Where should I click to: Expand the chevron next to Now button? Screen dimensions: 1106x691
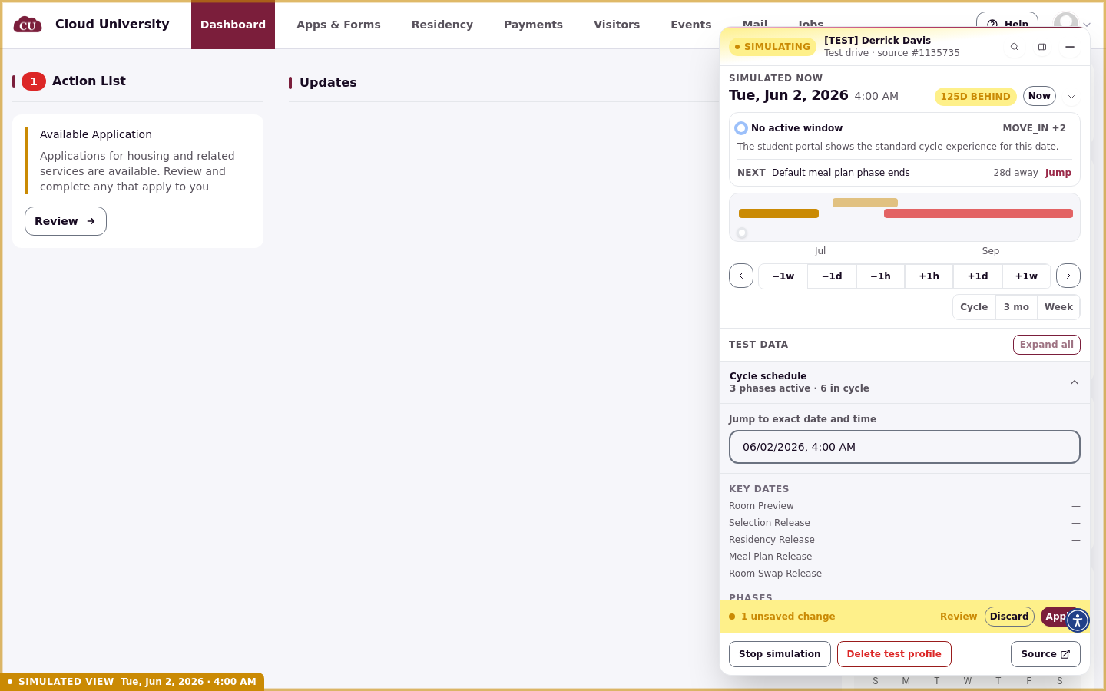(x=1071, y=97)
